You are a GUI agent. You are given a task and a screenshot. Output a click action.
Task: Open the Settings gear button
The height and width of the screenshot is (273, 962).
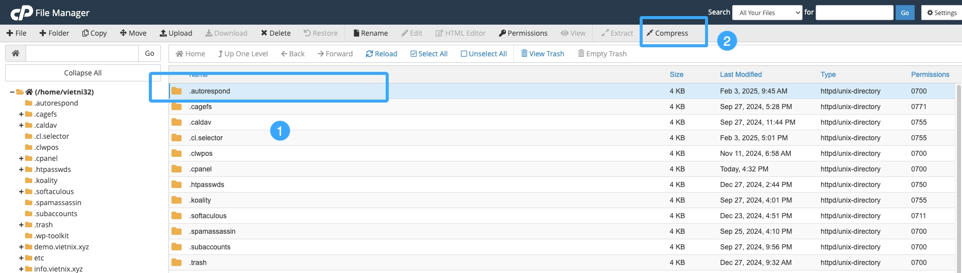[x=942, y=13]
